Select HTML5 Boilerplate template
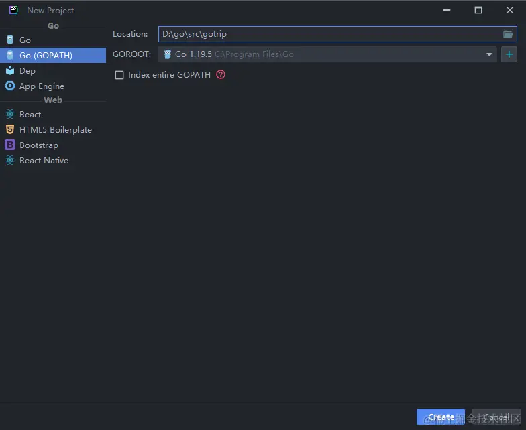Viewport: 526px width, 430px height. pos(52,130)
